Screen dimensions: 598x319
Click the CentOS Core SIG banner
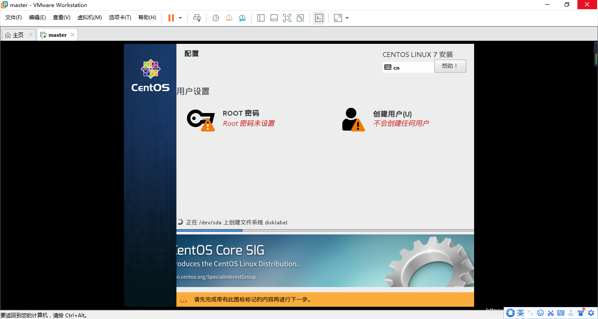pyautogui.click(x=325, y=261)
